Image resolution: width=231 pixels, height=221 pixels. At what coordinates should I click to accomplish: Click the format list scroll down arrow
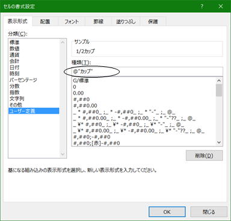click(x=219, y=143)
